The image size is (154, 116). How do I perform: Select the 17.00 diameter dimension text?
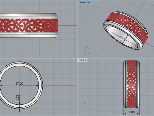tap(19, 83)
